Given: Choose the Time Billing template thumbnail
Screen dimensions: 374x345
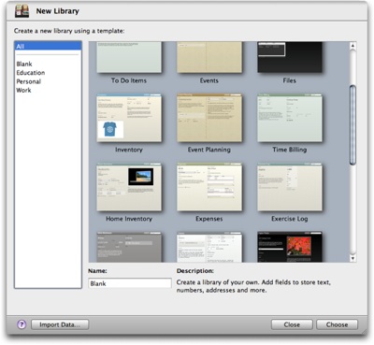Looking at the screenshot, I should pos(290,118).
